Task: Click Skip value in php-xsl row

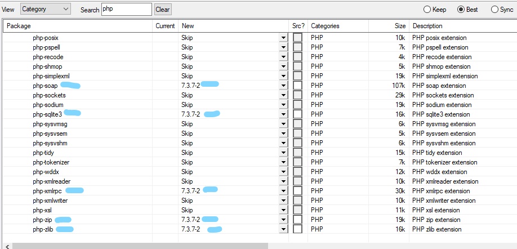Action: click(x=187, y=210)
